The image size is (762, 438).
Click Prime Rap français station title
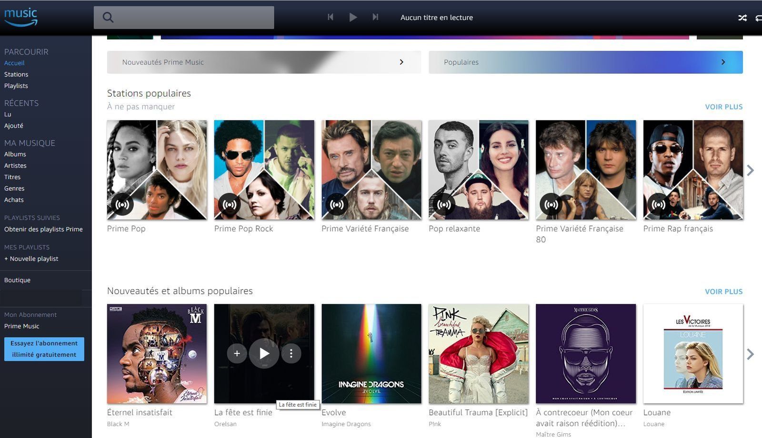pos(678,229)
